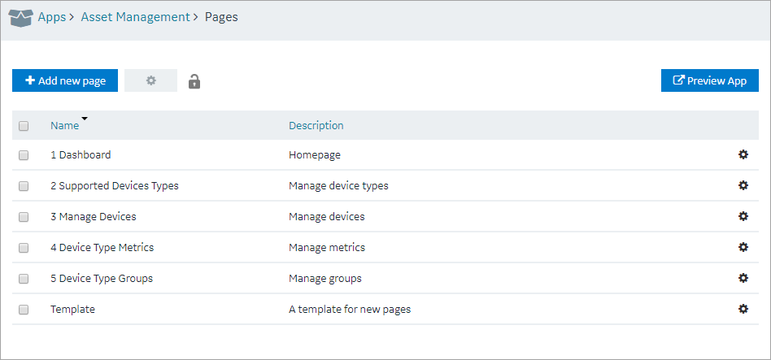
Task: Click gear icon on Manage Devices row
Action: (x=743, y=216)
